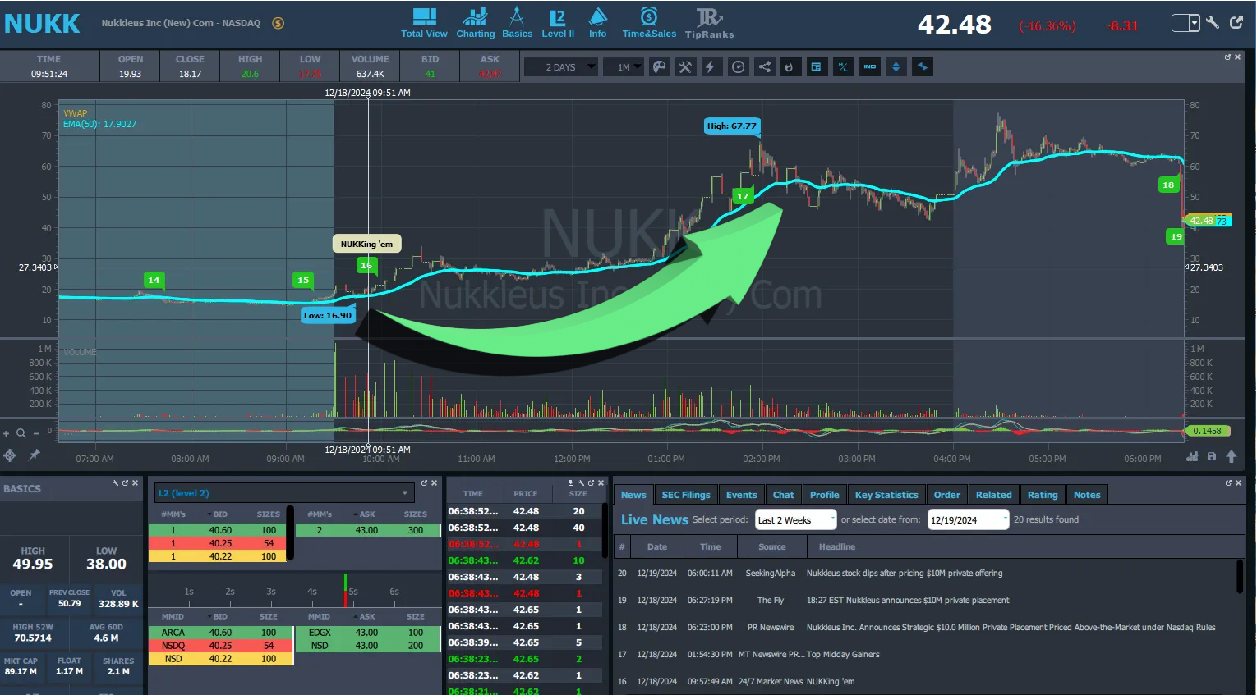Image resolution: width=1257 pixels, height=695 pixels.
Task: Toggle the chart layout panel icon
Action: 816,67
